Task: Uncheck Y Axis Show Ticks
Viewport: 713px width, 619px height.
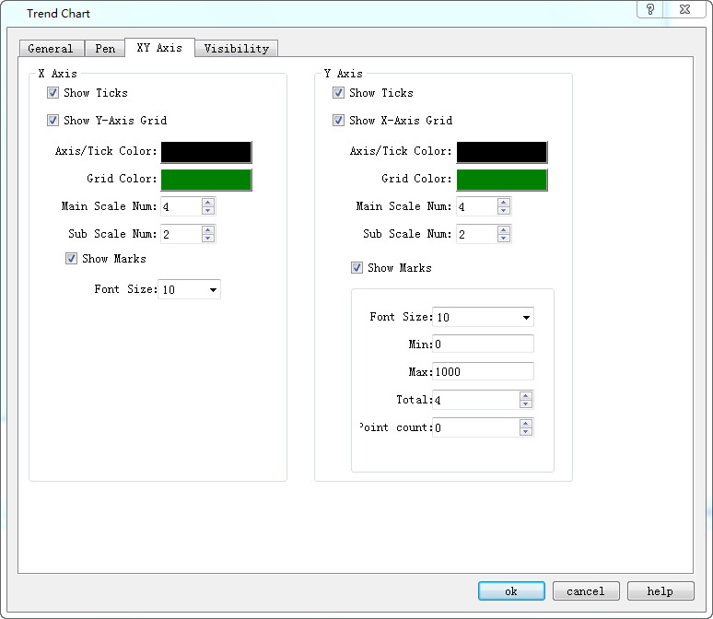Action: coord(338,93)
